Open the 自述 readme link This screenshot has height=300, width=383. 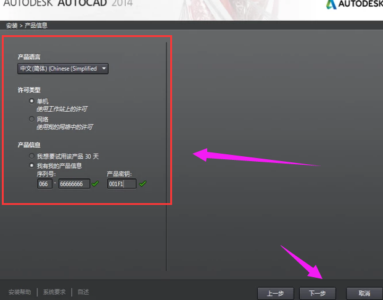tap(83, 292)
